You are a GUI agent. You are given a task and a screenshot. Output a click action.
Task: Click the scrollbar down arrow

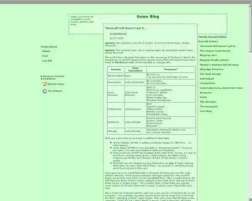[x=250, y=199]
